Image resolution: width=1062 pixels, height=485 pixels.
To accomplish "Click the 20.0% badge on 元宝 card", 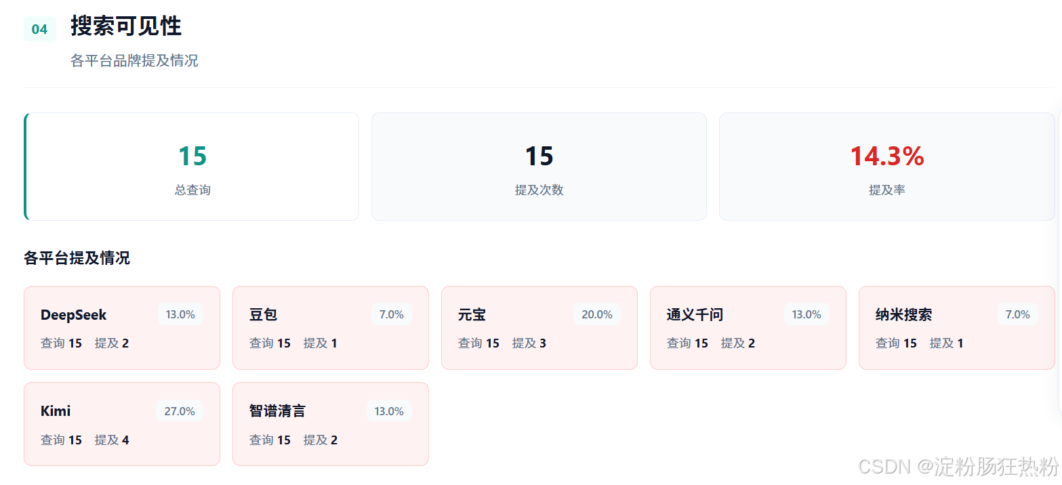I will pos(597,314).
